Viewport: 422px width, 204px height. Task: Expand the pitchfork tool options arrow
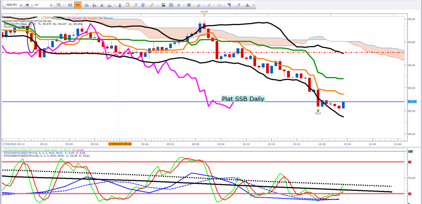coord(184,5)
